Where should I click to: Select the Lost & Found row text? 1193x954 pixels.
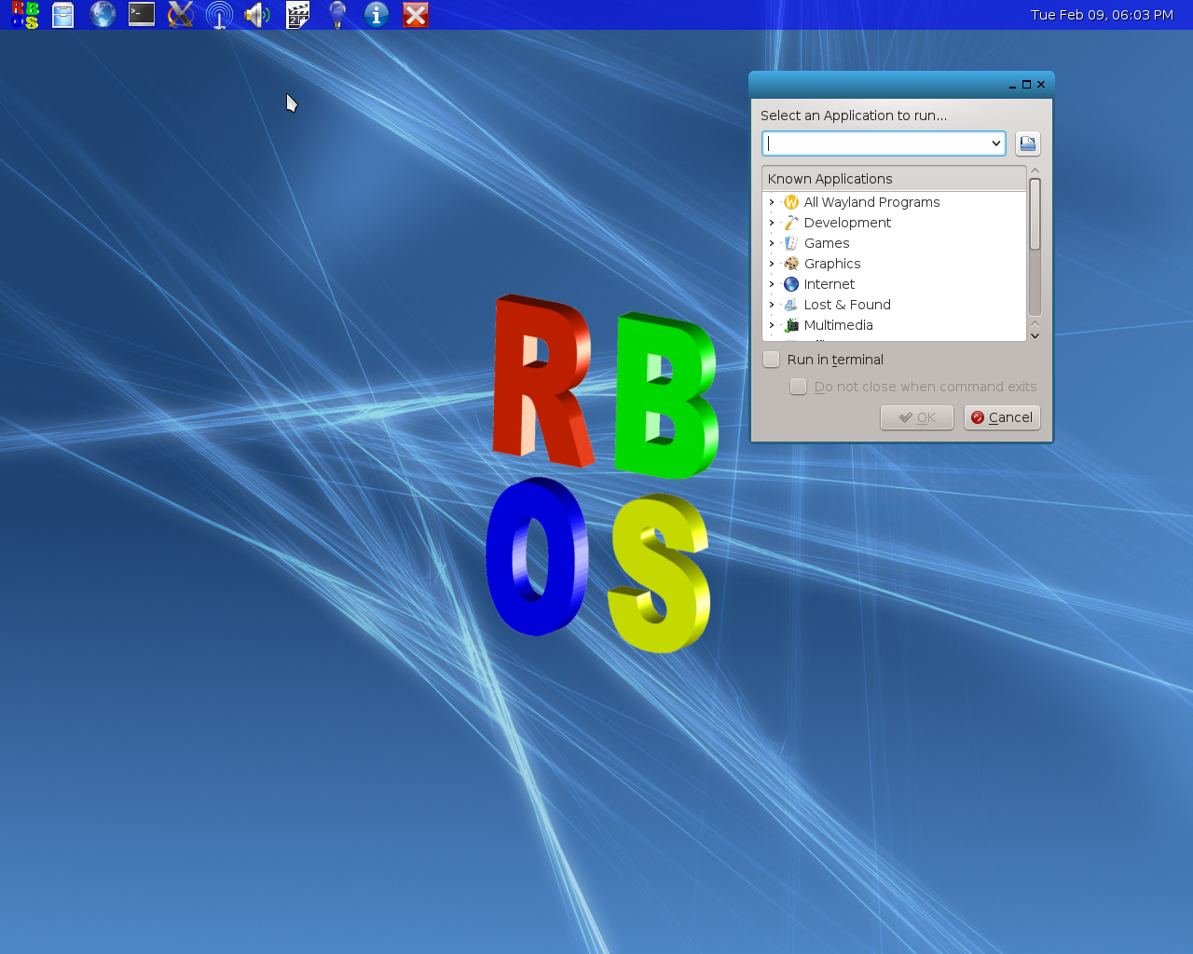click(x=847, y=305)
